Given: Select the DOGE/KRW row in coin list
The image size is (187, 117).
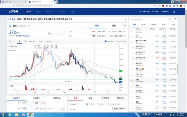Looking at the screenshot, I should point(154,92).
